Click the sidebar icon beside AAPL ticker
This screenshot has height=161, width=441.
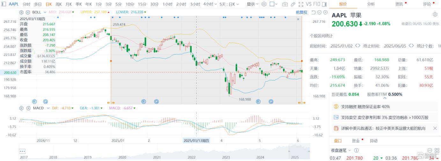[4, 4]
